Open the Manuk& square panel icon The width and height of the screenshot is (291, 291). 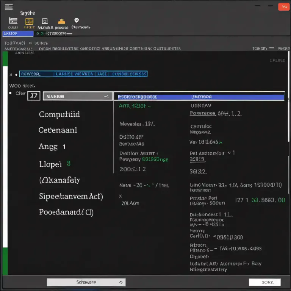pos(45,21)
